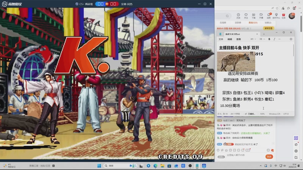
Task: Show hidden system tray icons chevron
Action: 261,166
